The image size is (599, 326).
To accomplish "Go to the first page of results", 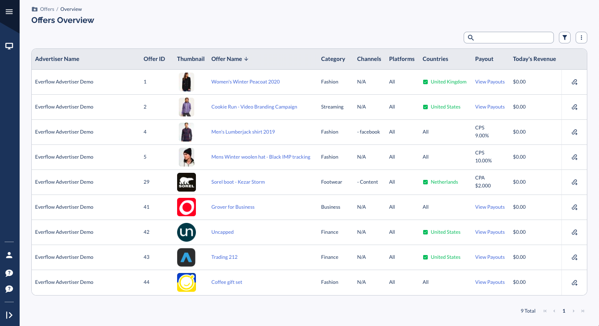I will (545, 311).
